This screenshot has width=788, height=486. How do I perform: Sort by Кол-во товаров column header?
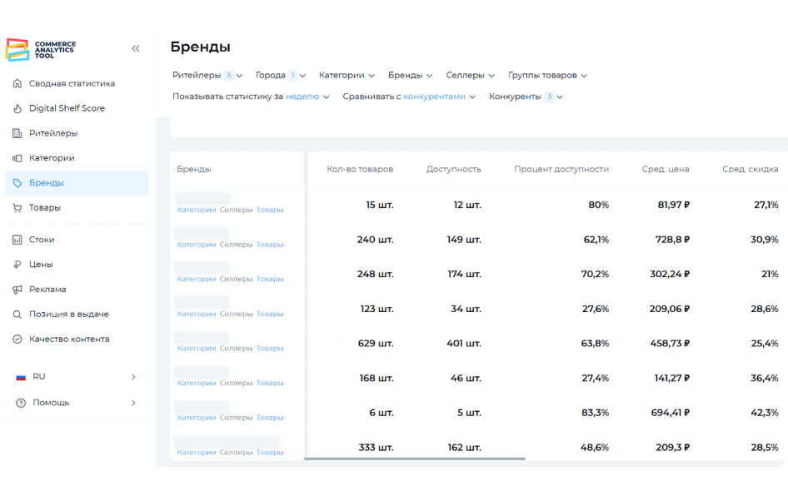click(x=360, y=169)
